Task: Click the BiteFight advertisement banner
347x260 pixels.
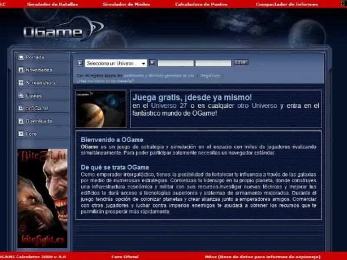Action: pyautogui.click(x=43, y=198)
